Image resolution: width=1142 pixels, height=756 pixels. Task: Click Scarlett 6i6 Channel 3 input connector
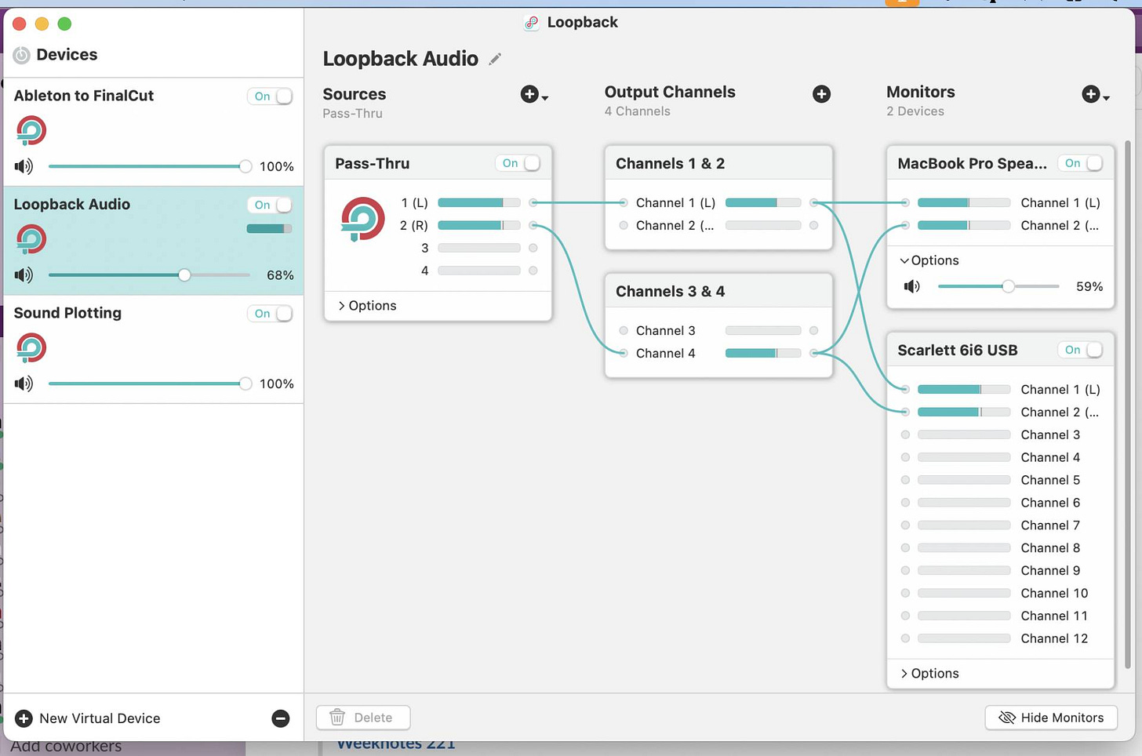[x=905, y=434]
